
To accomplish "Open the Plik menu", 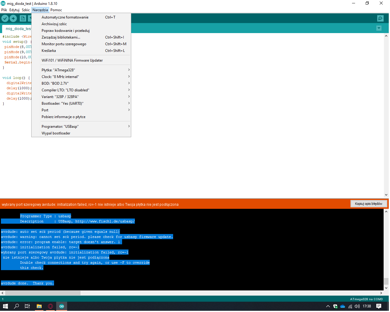I will click(x=4, y=10).
